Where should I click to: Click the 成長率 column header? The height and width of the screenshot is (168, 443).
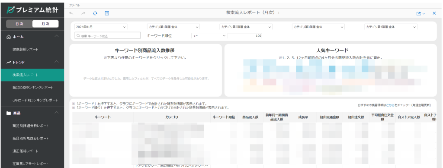pos(303,117)
